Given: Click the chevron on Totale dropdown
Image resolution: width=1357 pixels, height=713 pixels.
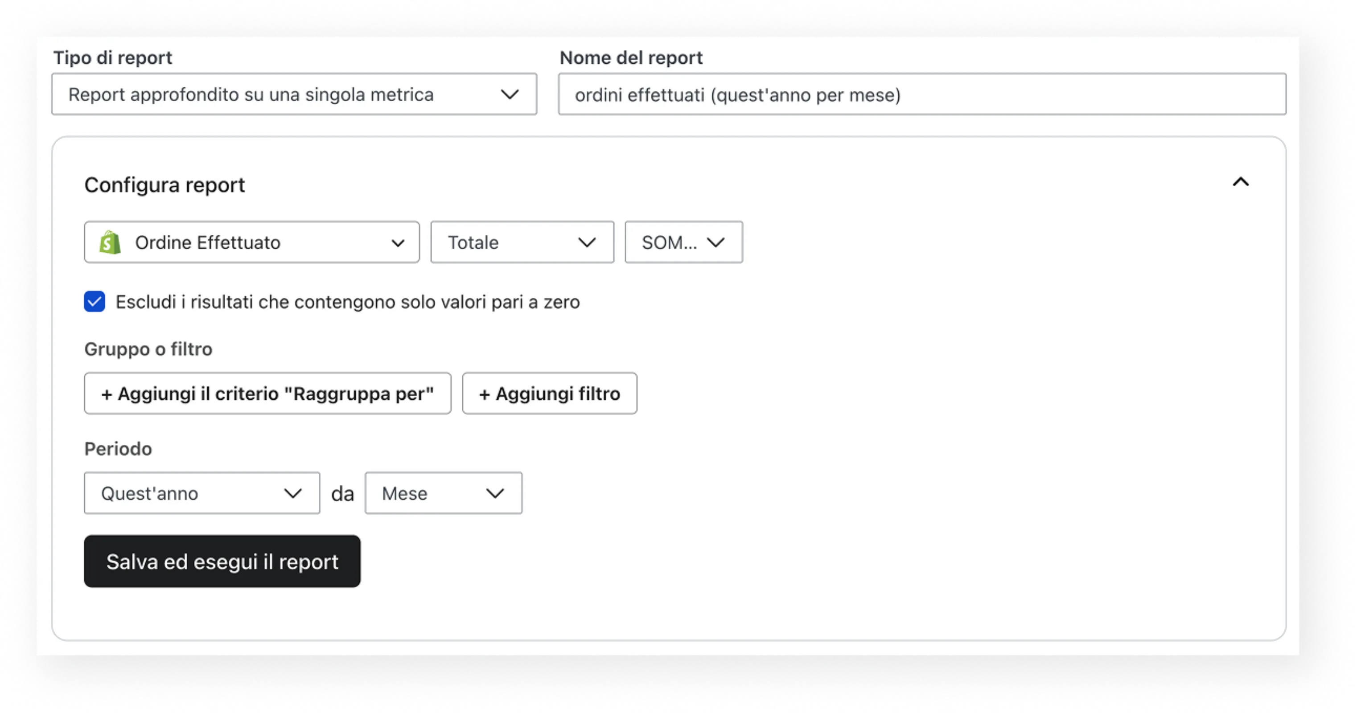Looking at the screenshot, I should (x=588, y=242).
